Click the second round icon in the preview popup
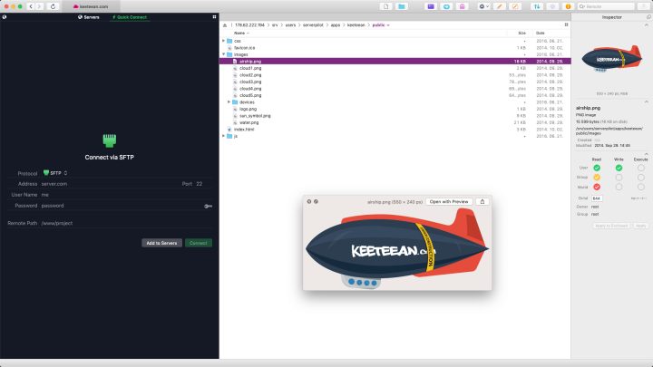 [x=317, y=201]
